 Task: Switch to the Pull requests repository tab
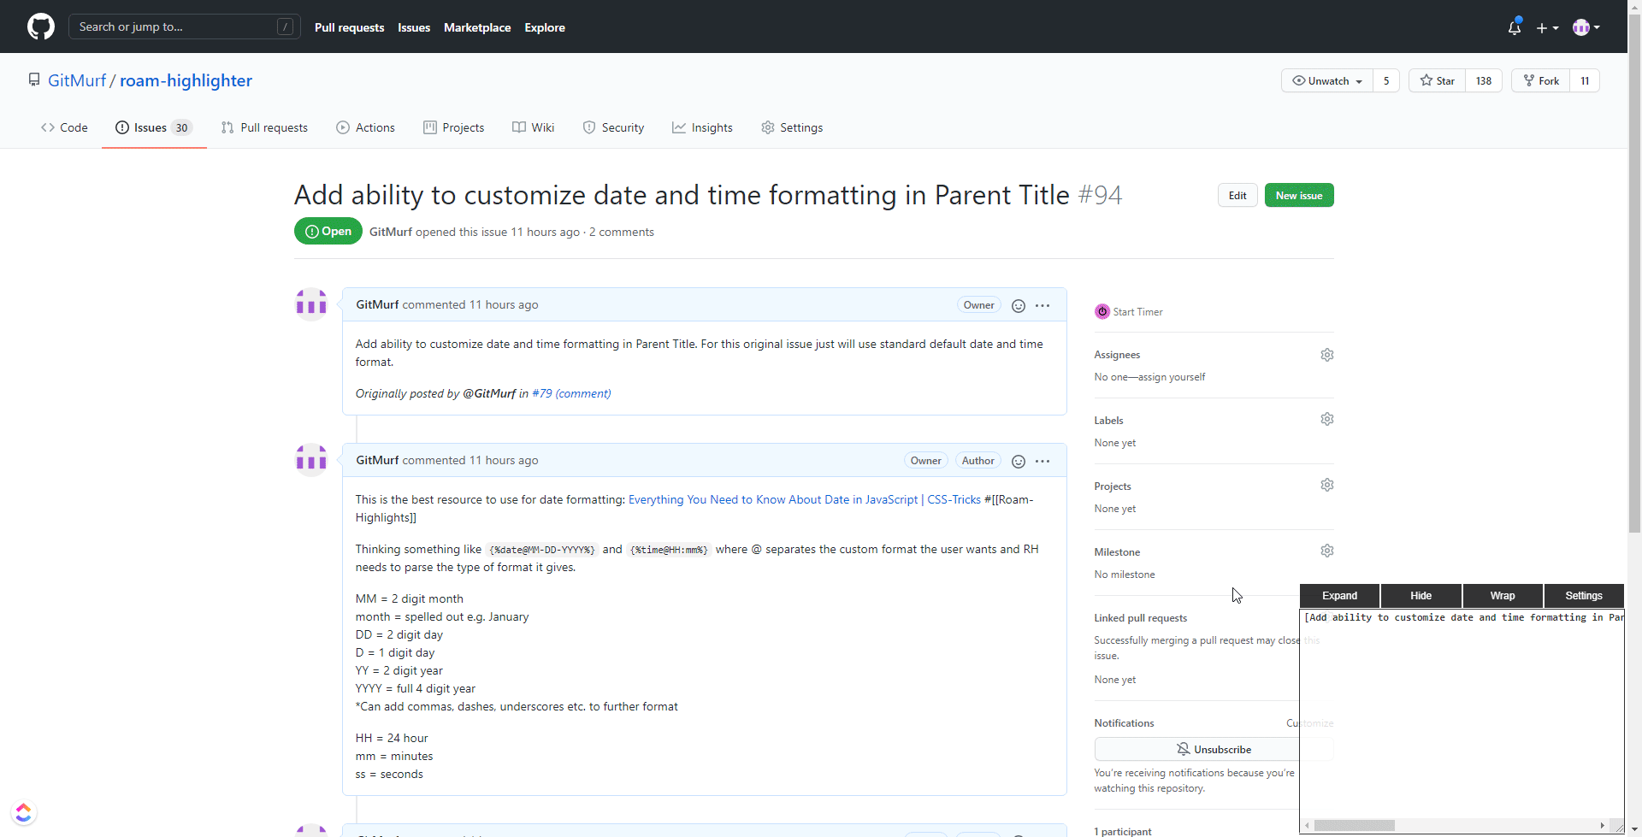point(264,127)
